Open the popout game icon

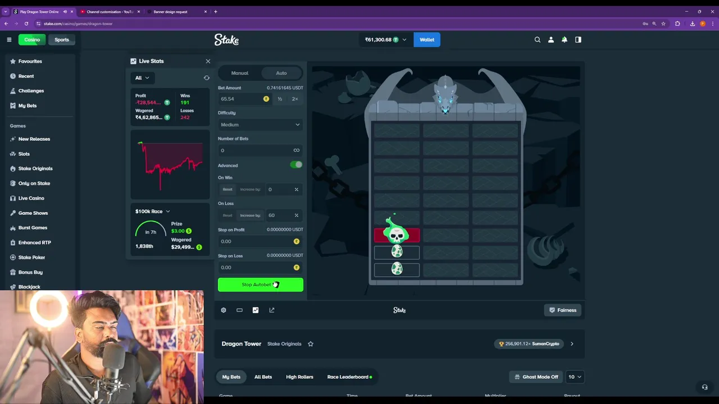click(272, 310)
